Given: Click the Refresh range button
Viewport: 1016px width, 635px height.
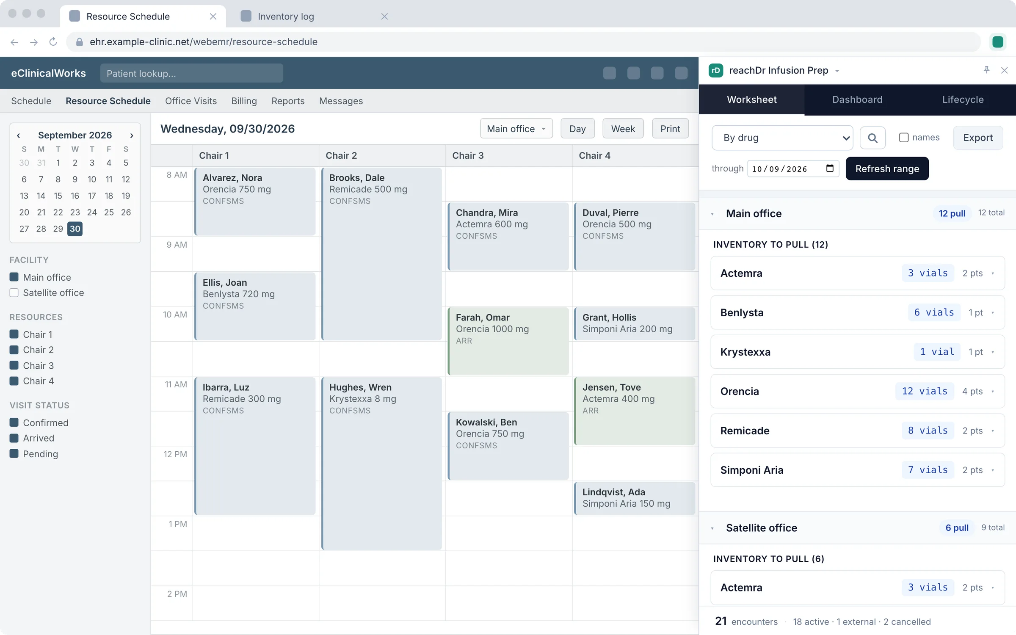Looking at the screenshot, I should (887, 168).
